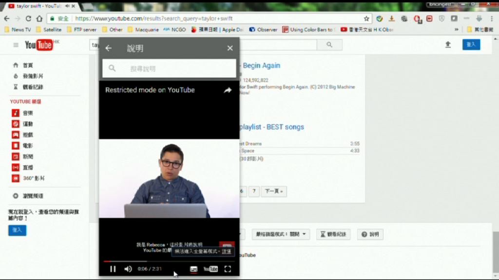Click the YouTube search magnifier button
This screenshot has height=280, width=499.
click(330, 45)
